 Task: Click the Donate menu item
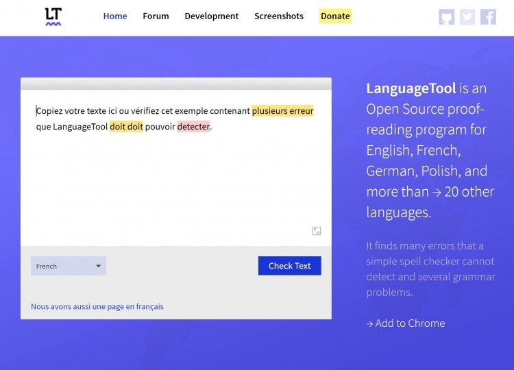click(x=335, y=16)
